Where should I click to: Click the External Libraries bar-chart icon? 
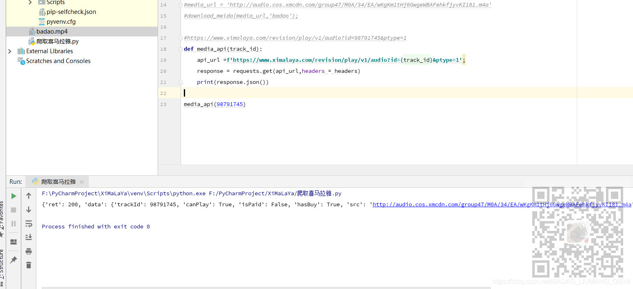tap(21, 51)
